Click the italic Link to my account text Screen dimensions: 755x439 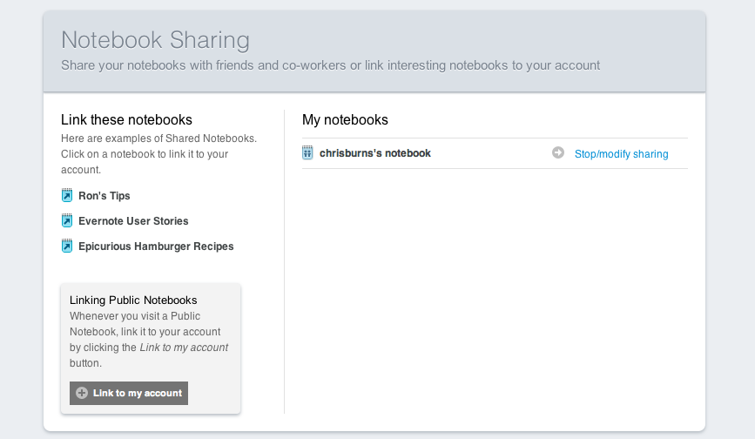(184, 348)
